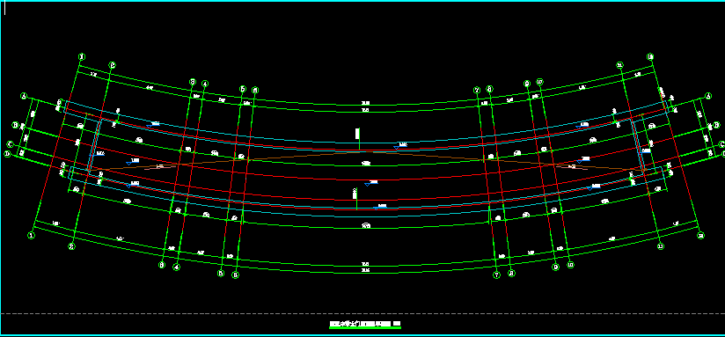Screen dimensions: 725x337
Task: Pick axis bubble 7 below the plan
Action: pyautogui.click(x=497, y=275)
